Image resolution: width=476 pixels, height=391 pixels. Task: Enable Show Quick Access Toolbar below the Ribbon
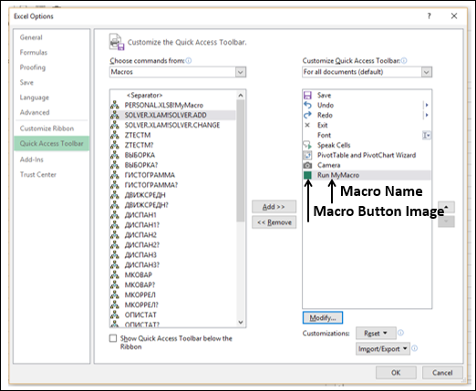click(113, 338)
